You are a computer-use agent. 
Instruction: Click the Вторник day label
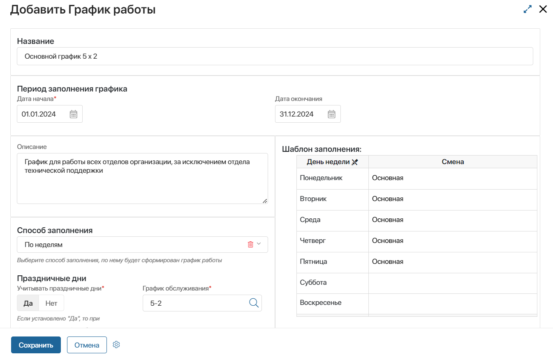coord(313,199)
